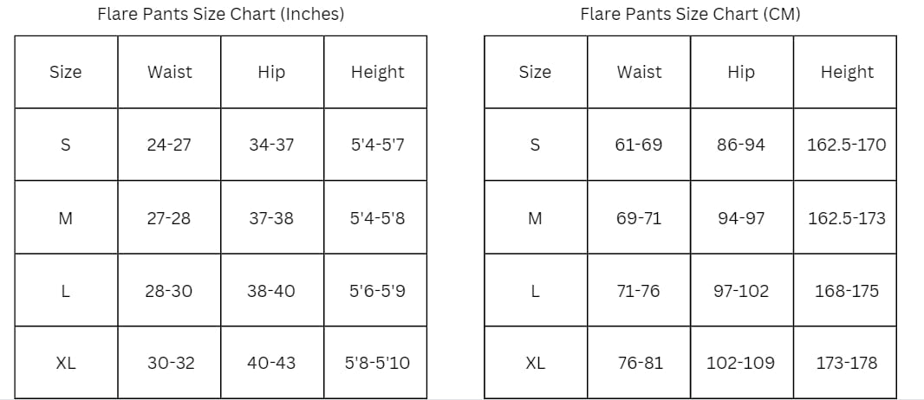Screen dimensions: 924x400
Task: Click hip value 94-97 in CM chart
Action: pos(741,218)
